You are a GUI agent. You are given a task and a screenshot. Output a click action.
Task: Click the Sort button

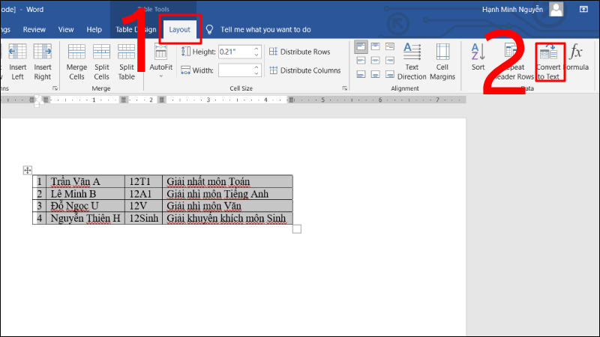click(478, 58)
